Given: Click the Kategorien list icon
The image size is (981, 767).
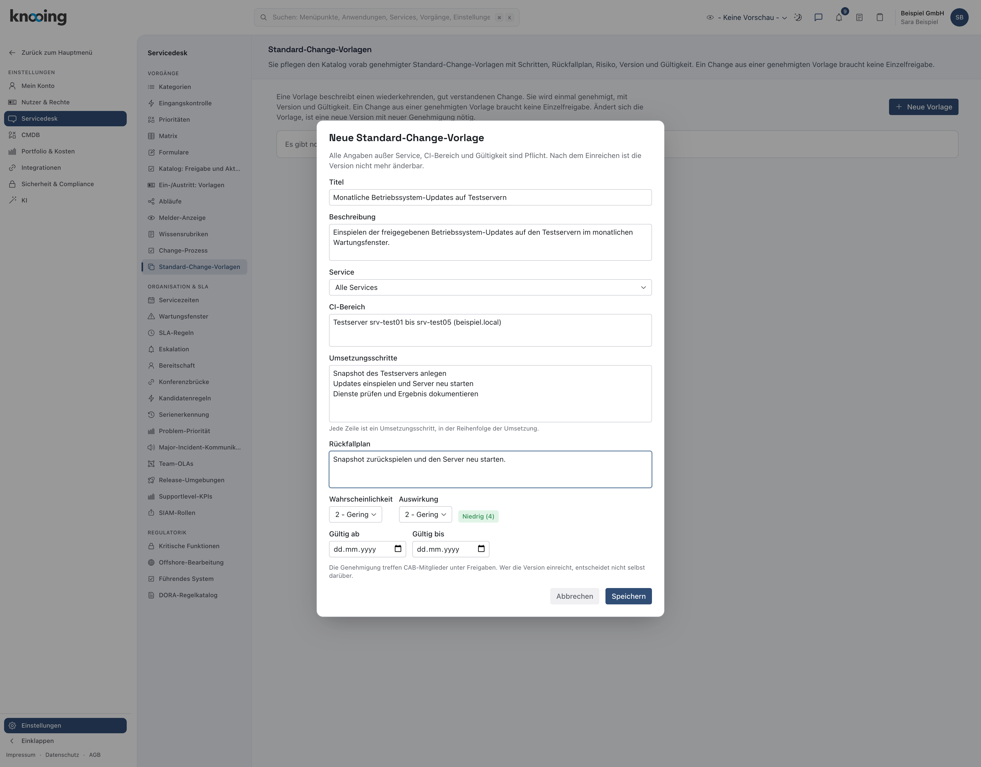Looking at the screenshot, I should click(x=151, y=87).
